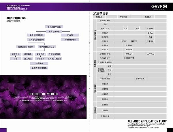
Task: Click the 申请时间 blank field
Action: tap(136, 17)
